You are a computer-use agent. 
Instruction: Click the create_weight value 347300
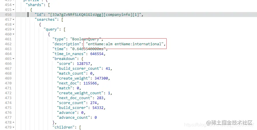[101, 78]
